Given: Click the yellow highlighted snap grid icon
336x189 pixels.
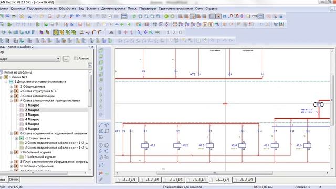Looking at the screenshot, I should point(56,33).
